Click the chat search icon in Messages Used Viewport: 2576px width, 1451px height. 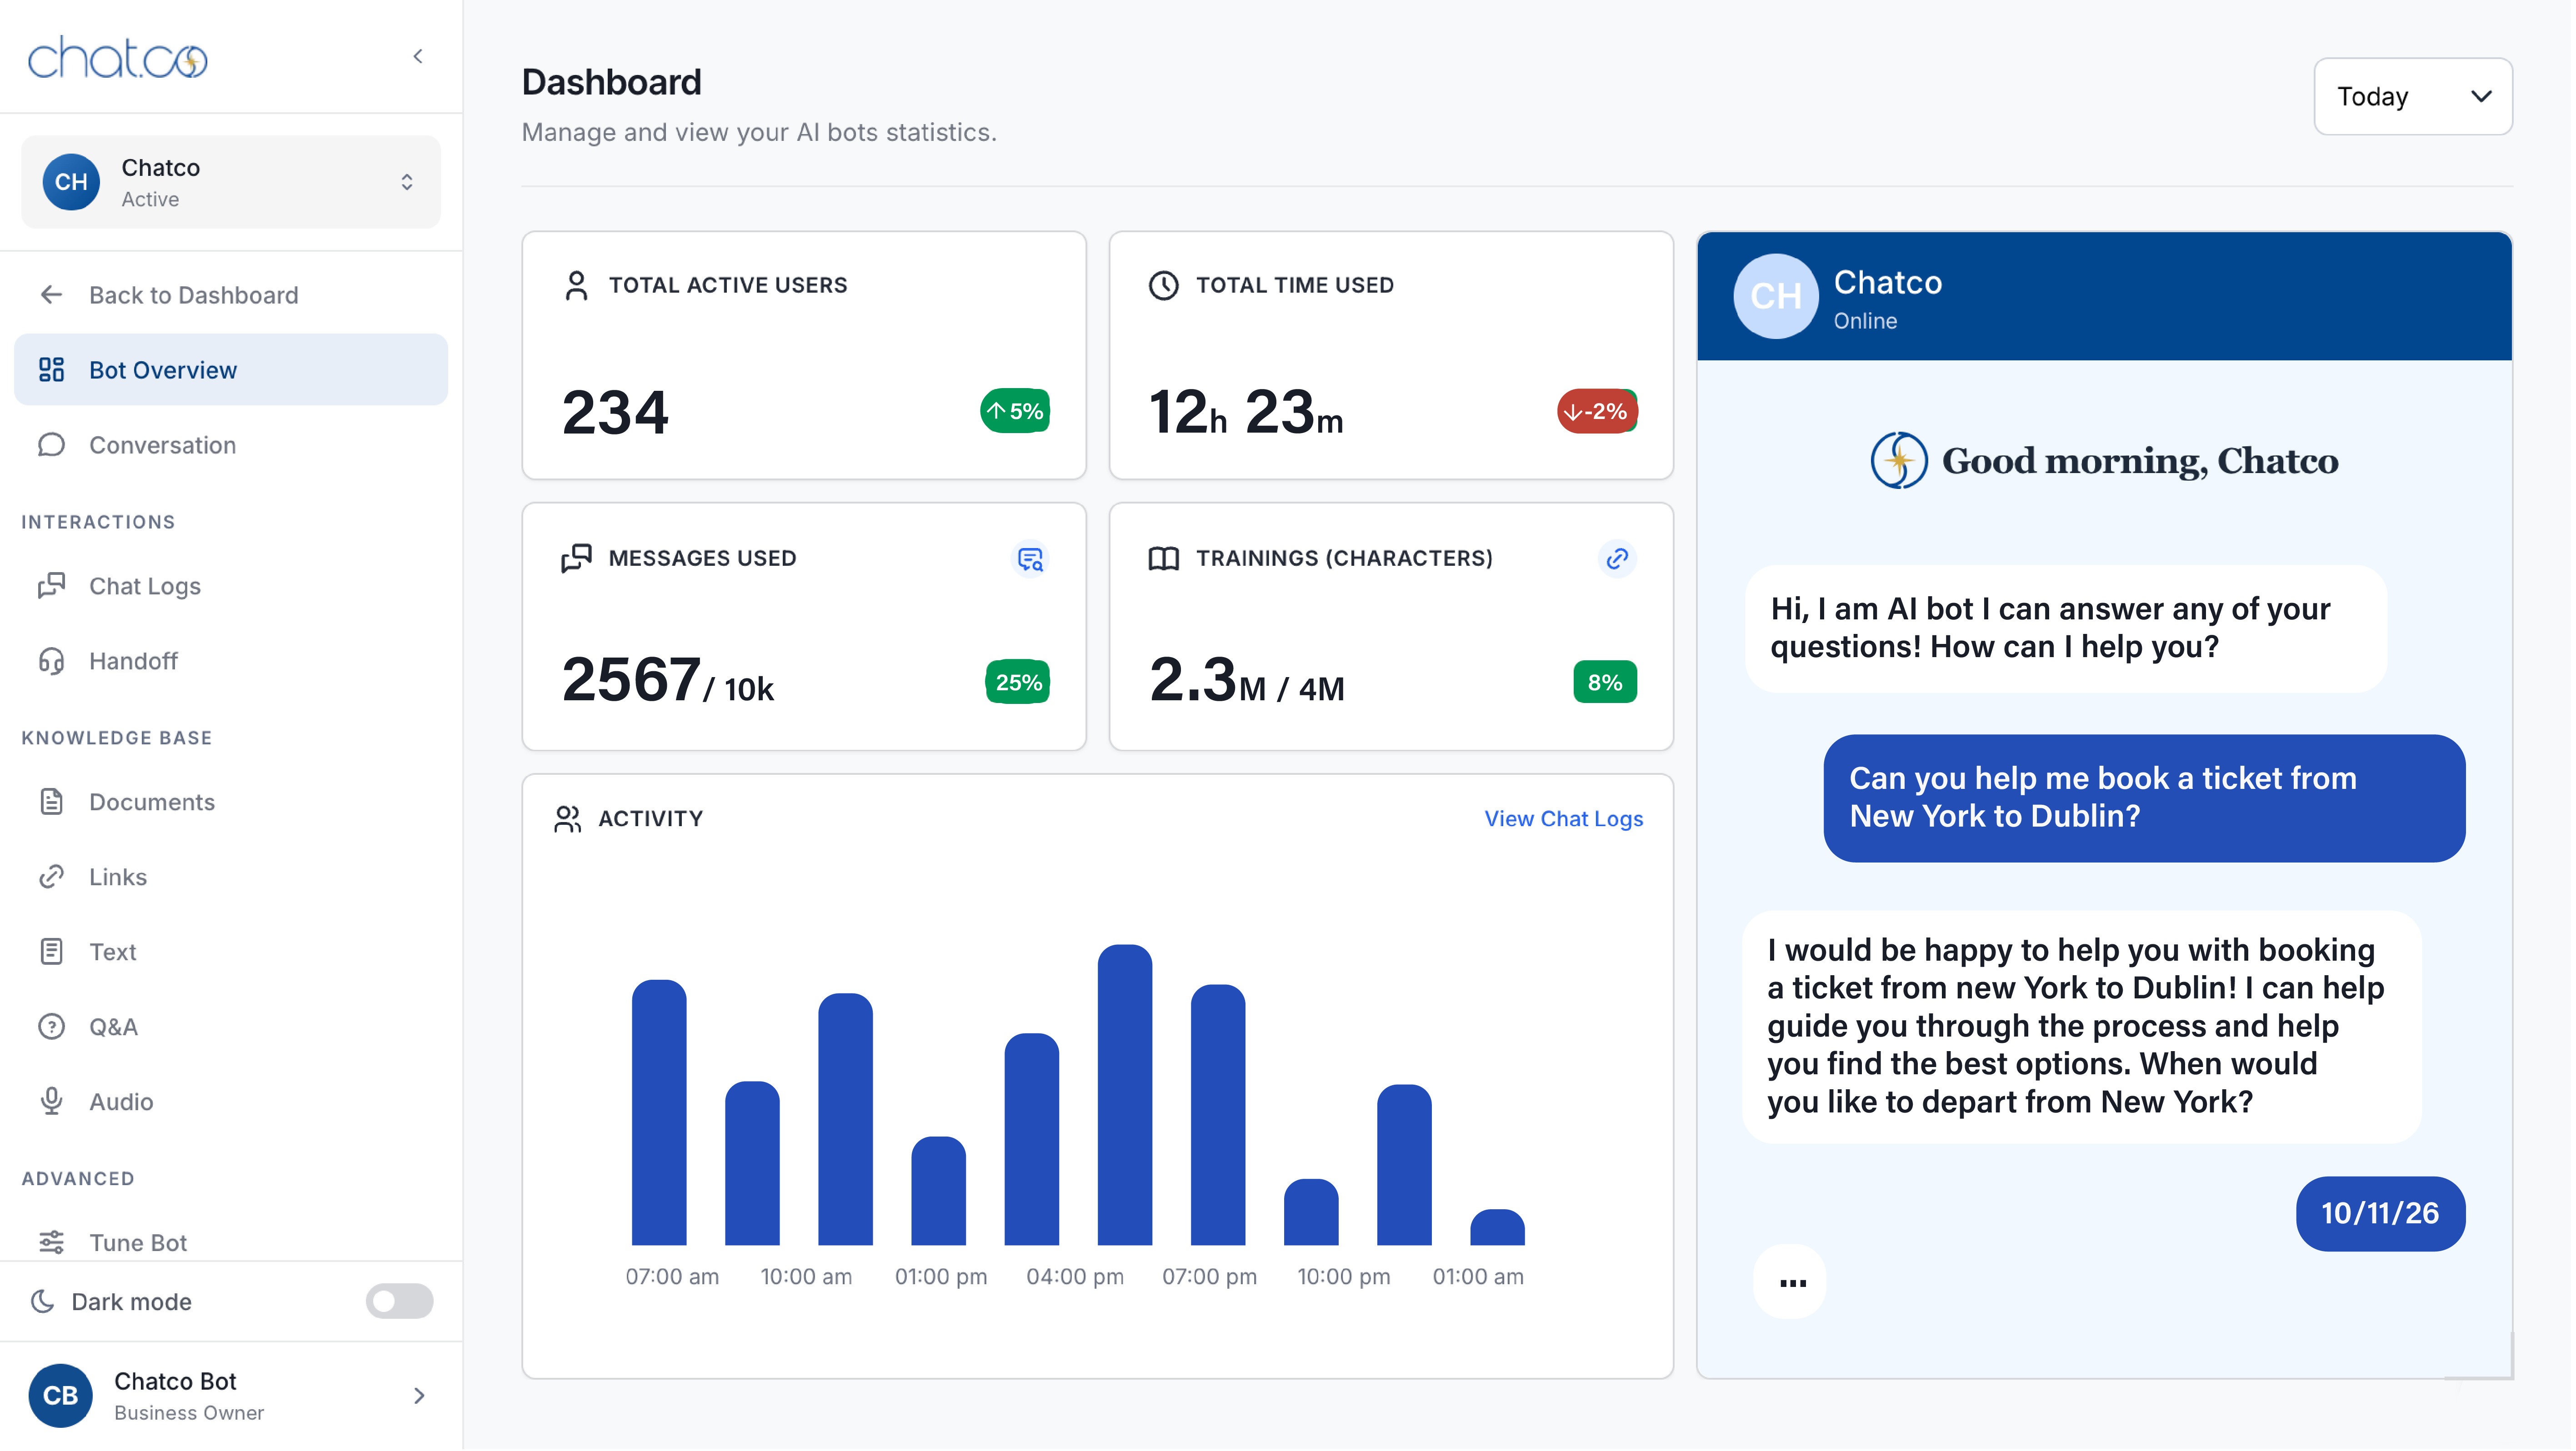pyautogui.click(x=1030, y=559)
